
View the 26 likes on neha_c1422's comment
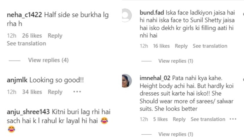(32, 36)
